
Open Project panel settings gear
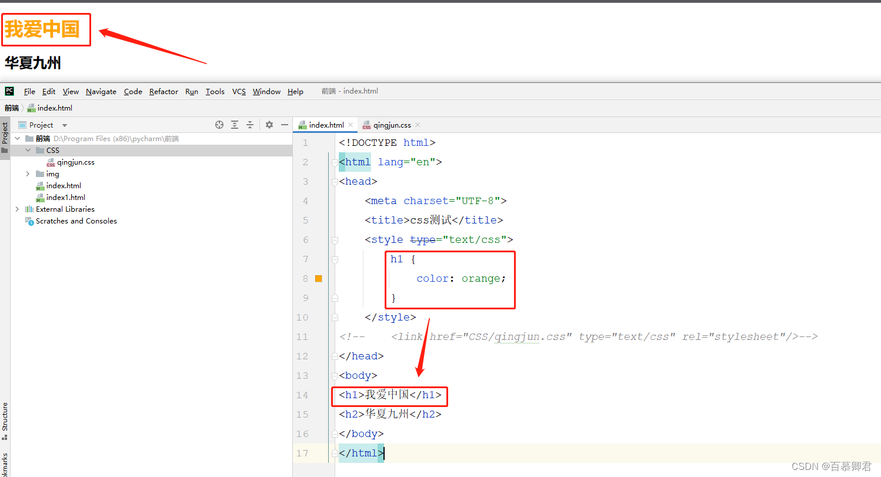269,125
